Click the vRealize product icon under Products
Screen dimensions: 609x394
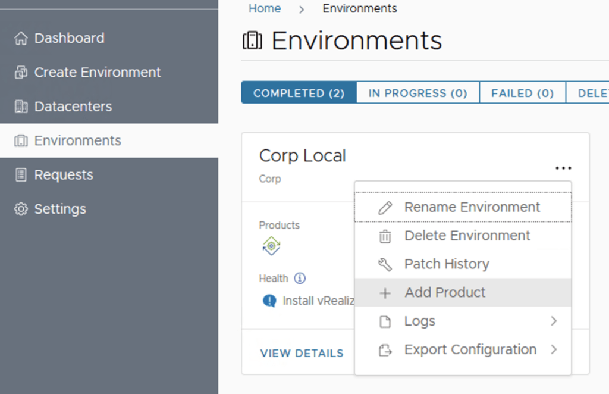click(271, 246)
